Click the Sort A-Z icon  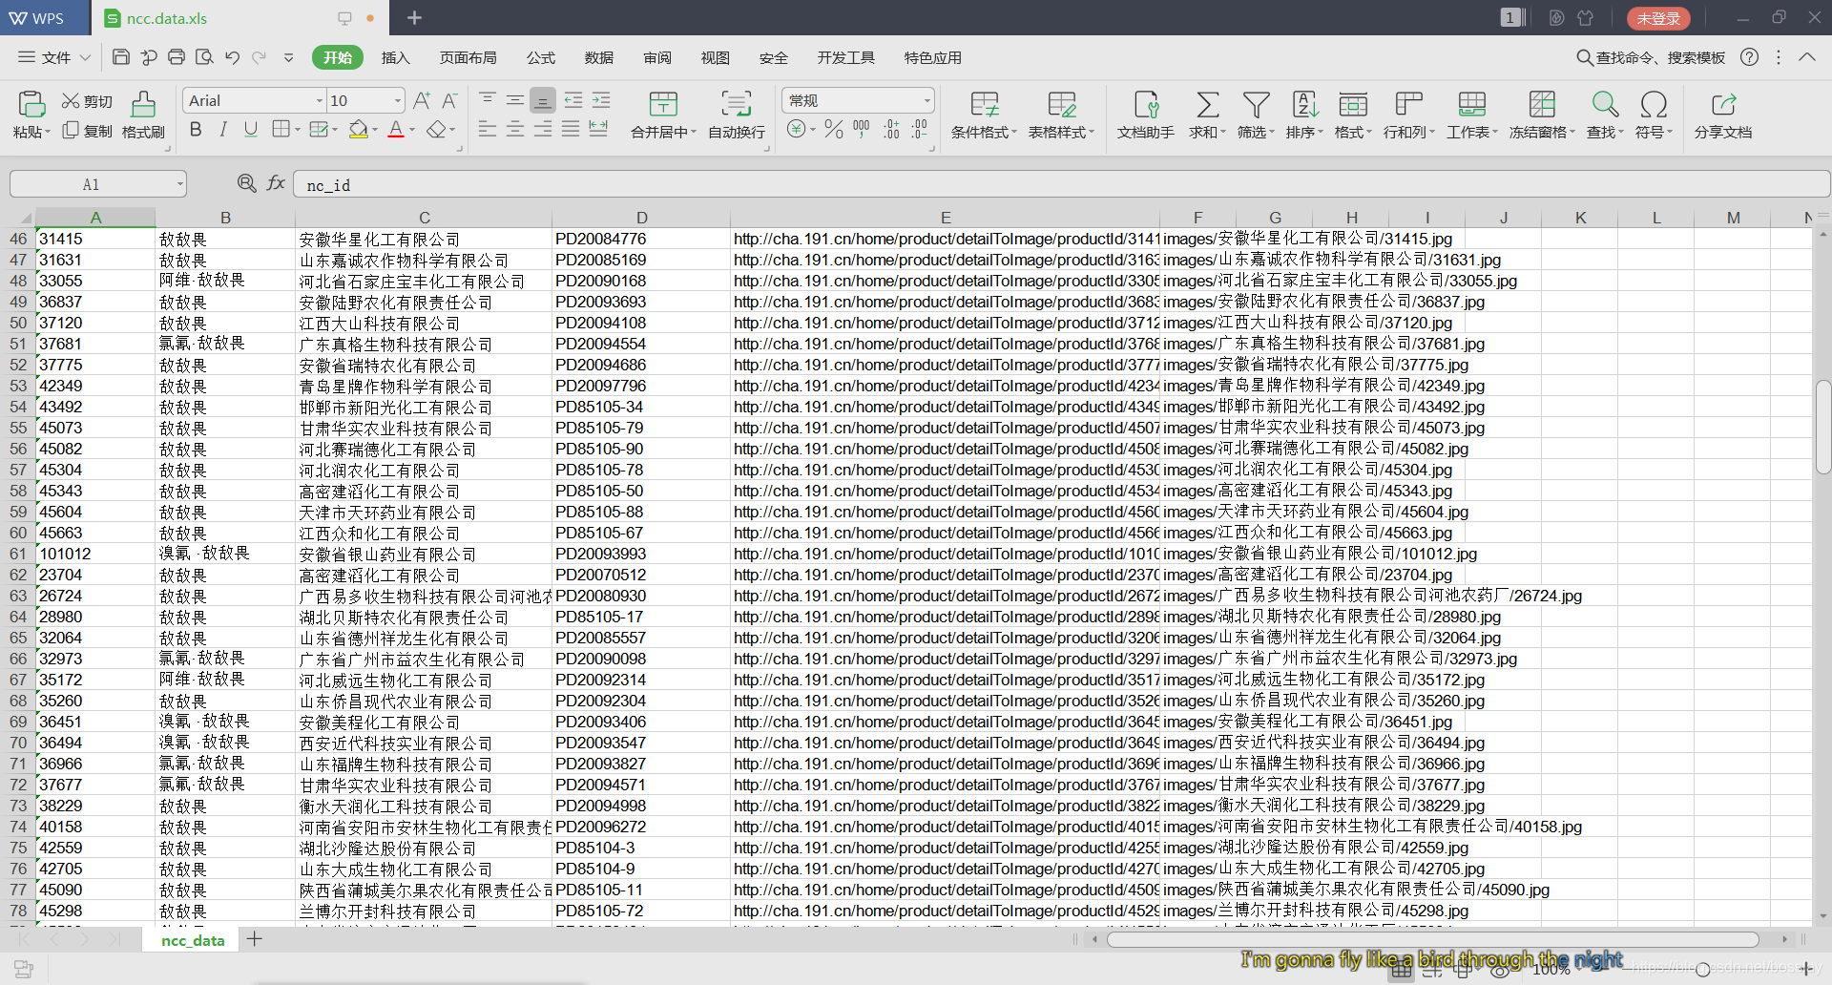(1304, 104)
